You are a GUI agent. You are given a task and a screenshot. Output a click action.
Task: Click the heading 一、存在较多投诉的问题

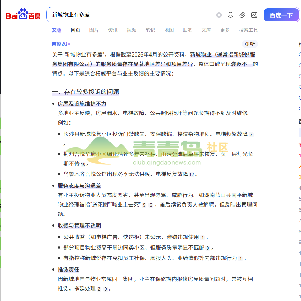85,92
